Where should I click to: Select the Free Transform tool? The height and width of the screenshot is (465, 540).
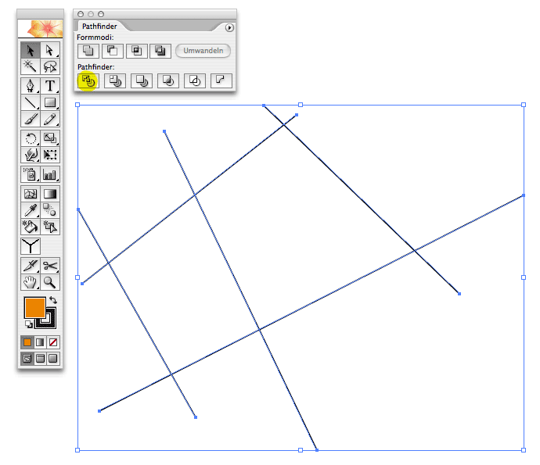pos(50,155)
